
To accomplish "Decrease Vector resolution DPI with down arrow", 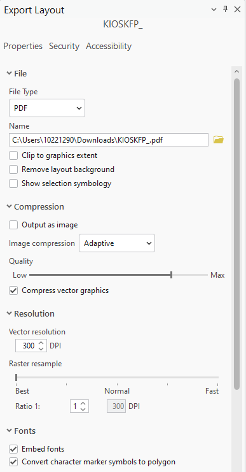I will 41,348.
